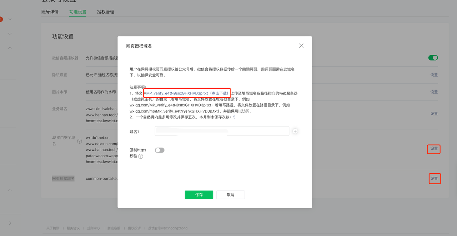Open the 授权管理 tab

(x=106, y=12)
